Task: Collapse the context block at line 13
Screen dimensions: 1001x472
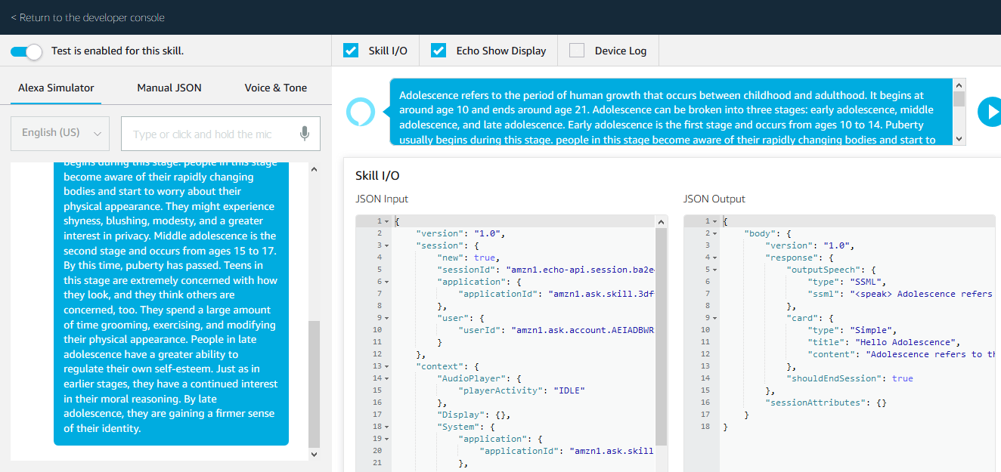Action: click(386, 366)
